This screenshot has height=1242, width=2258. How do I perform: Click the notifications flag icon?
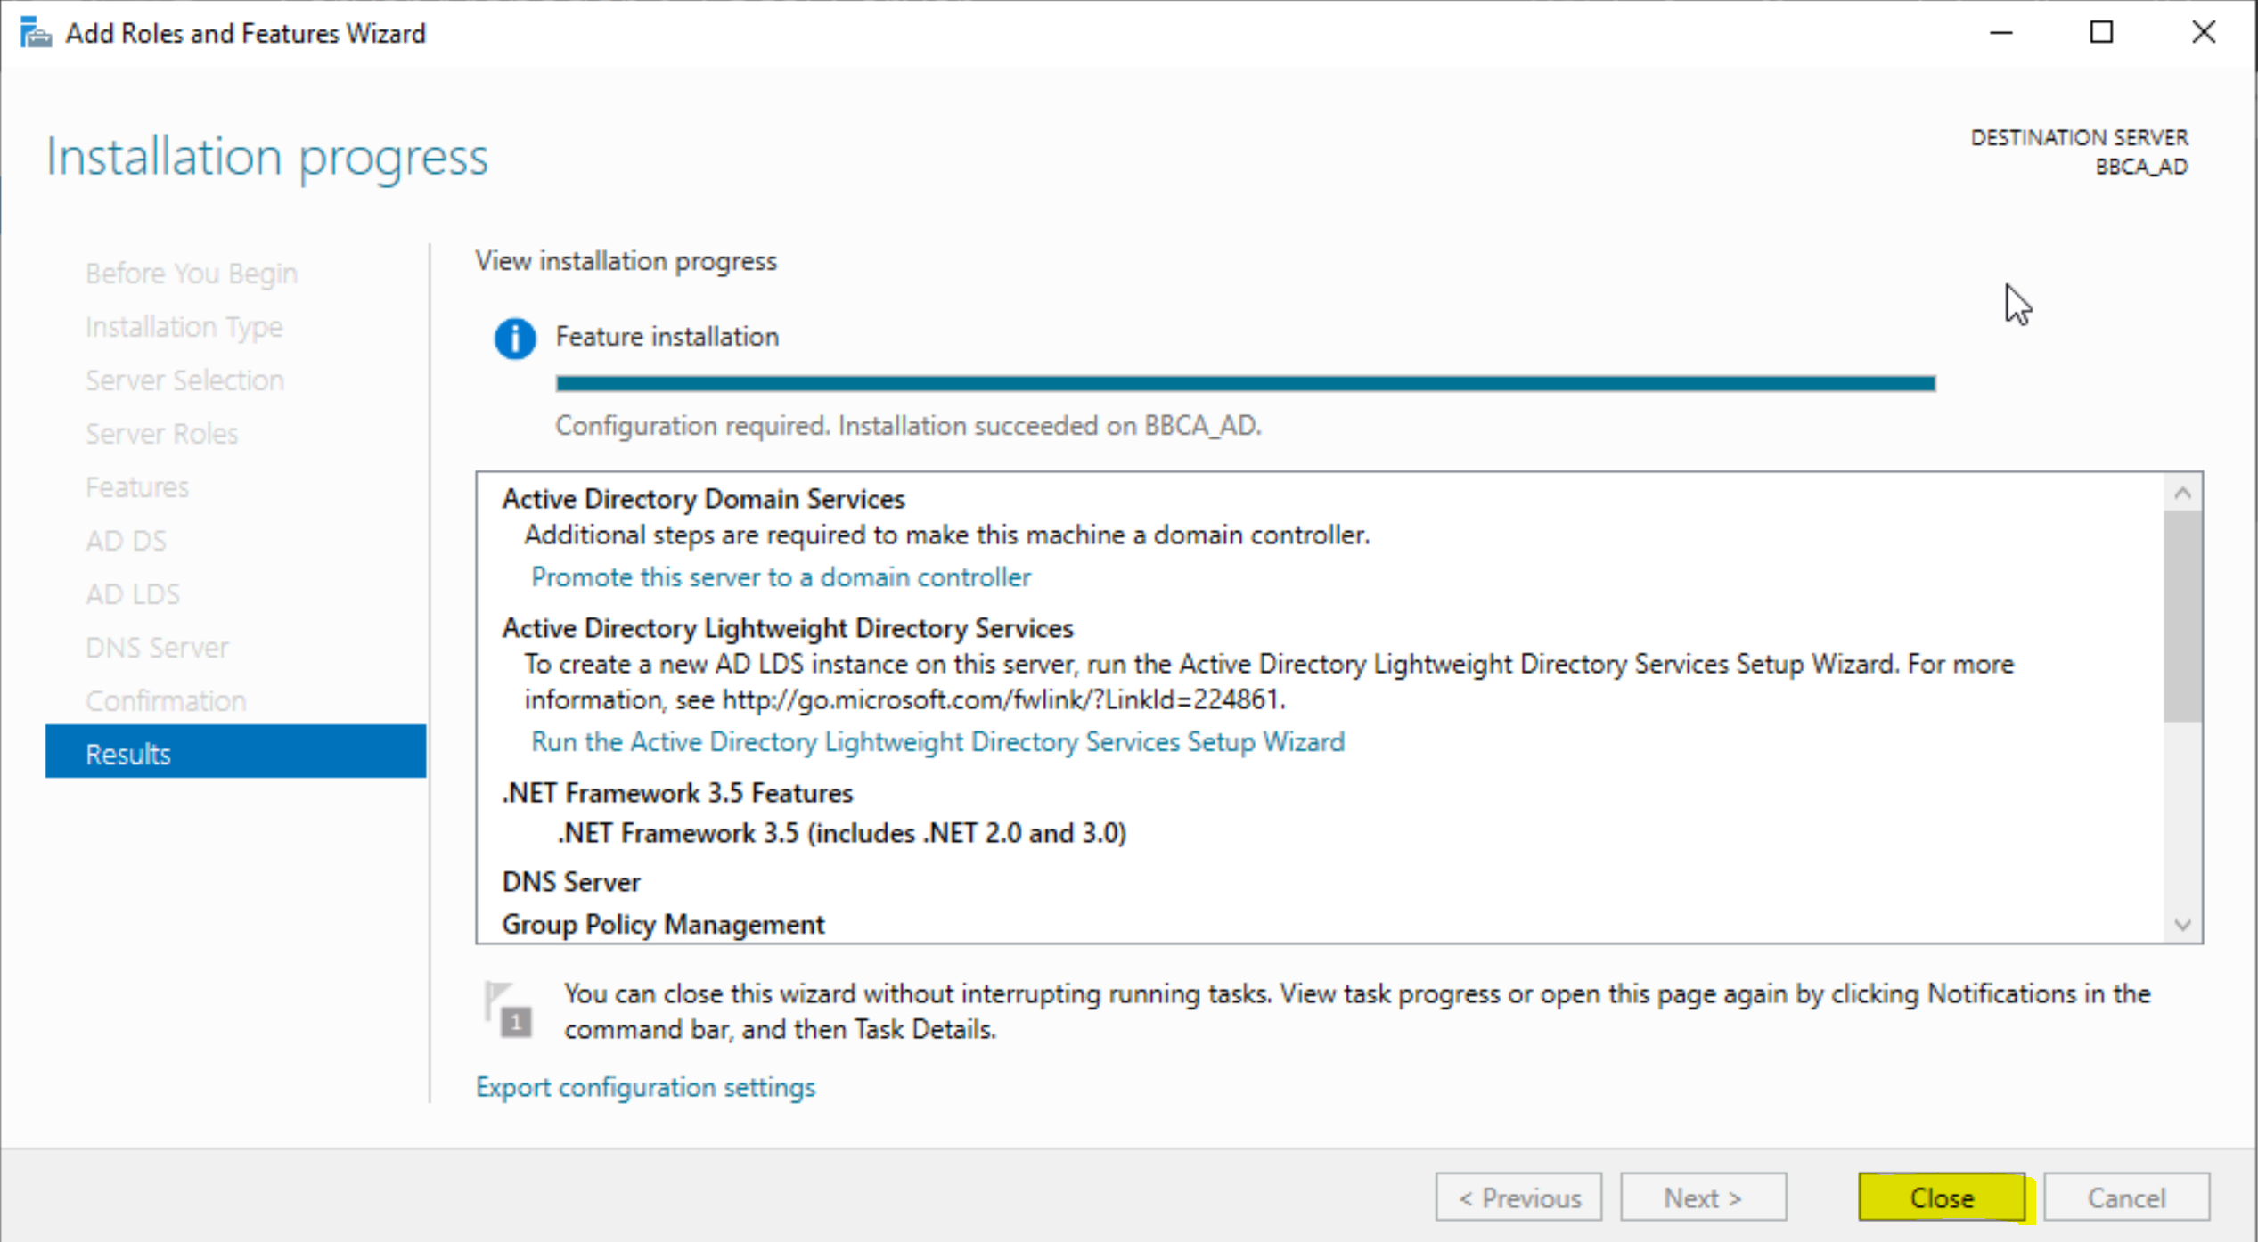(509, 1010)
